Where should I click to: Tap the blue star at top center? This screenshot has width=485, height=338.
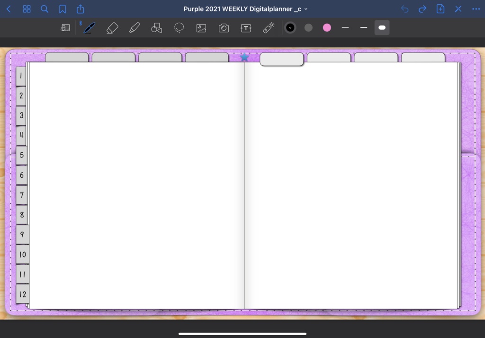pos(244,57)
